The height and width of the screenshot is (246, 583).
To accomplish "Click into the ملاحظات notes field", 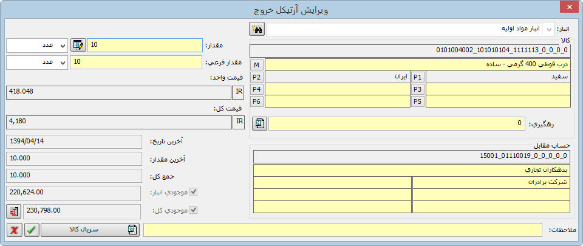I will tap(342, 230).
